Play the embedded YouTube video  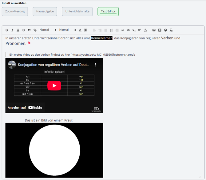tap(54, 86)
